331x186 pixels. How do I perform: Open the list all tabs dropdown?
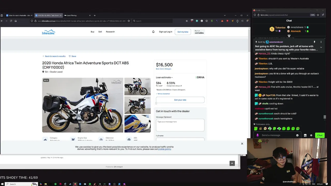point(224,16)
